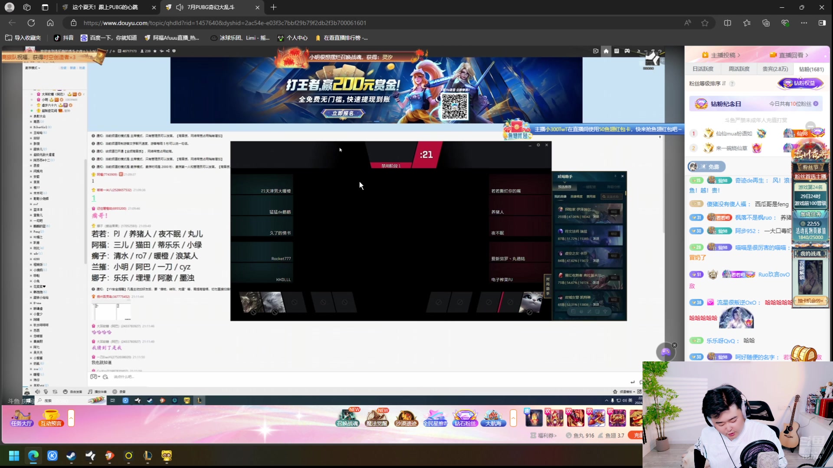
Task: Toggle 粉丝等级排序 sort order
Action: click(x=707, y=84)
